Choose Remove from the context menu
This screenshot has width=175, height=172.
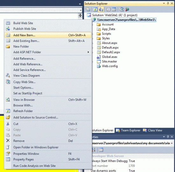click(48, 141)
